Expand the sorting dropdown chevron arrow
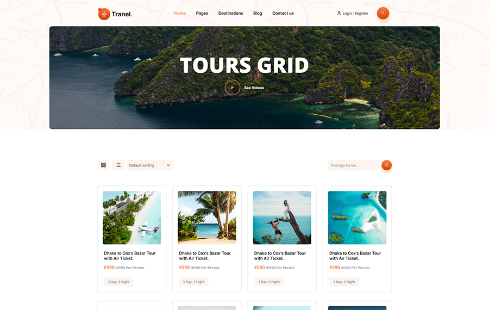The width and height of the screenshot is (489, 310). [x=168, y=165]
